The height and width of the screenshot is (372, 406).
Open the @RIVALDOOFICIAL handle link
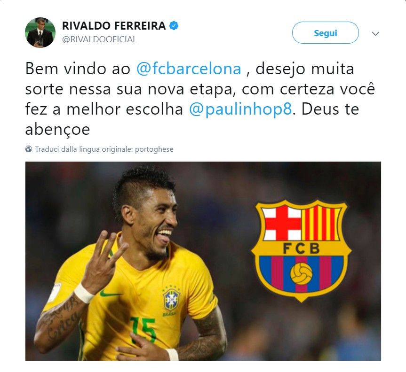click(x=99, y=39)
